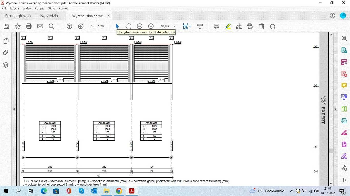Open the Fill & Sign tool in the right pane
The height and width of the screenshot is (196, 350).
(344, 156)
